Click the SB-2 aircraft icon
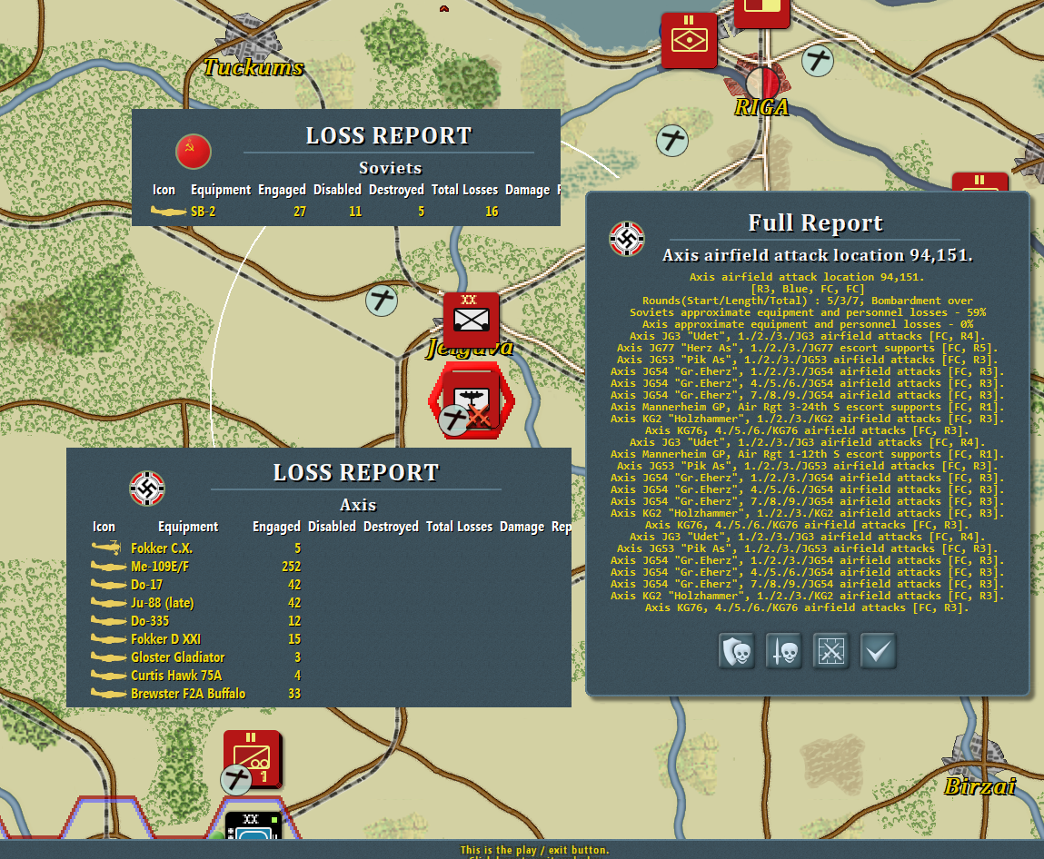The width and height of the screenshot is (1044, 859). coord(168,212)
